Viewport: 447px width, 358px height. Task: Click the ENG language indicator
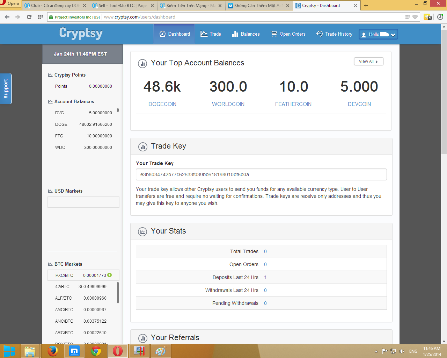point(413,351)
